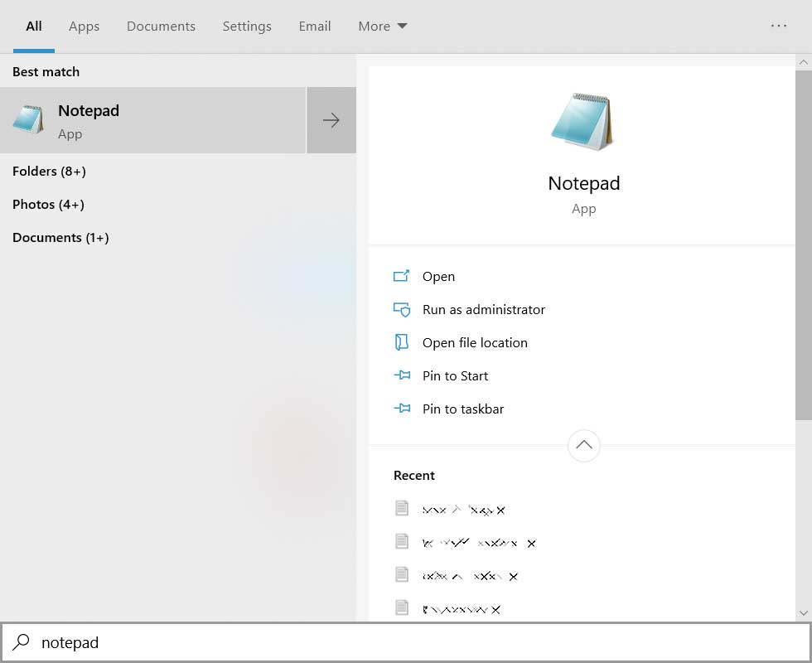Image resolution: width=812 pixels, height=663 pixels.
Task: Open the second recent file
Action: (x=479, y=543)
